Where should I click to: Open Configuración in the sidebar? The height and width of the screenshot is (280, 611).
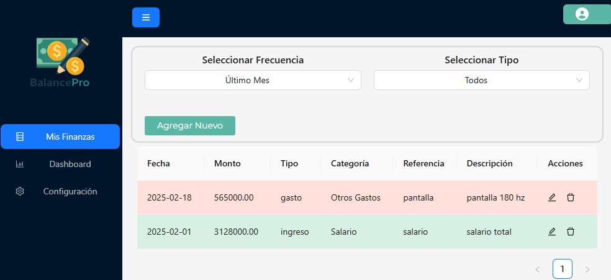60,192
